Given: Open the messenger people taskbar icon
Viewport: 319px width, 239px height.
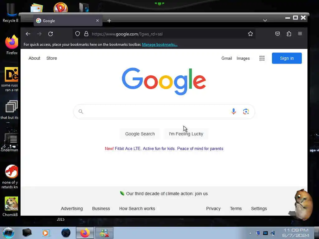Looking at the screenshot, I should pyautogui.click(x=104, y=233).
